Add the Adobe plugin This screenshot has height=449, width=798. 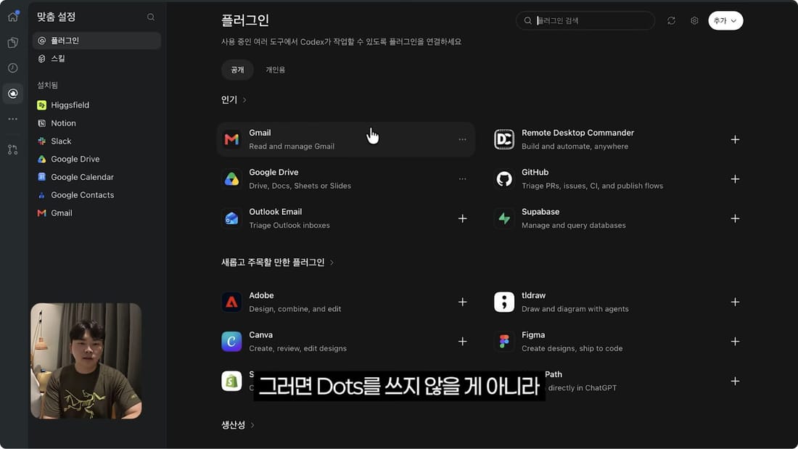tap(462, 302)
